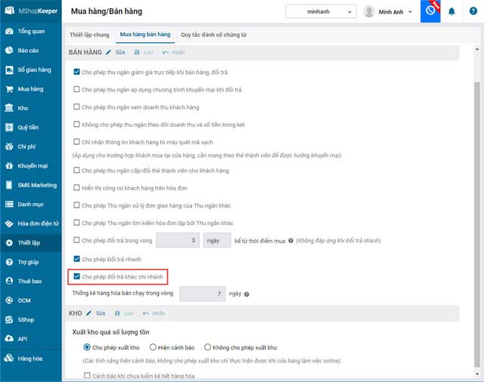This screenshot has height=382, width=484.
Task: Toggle Cho phép đổi trả khác chi nhánh checkbox
Action: (77, 276)
